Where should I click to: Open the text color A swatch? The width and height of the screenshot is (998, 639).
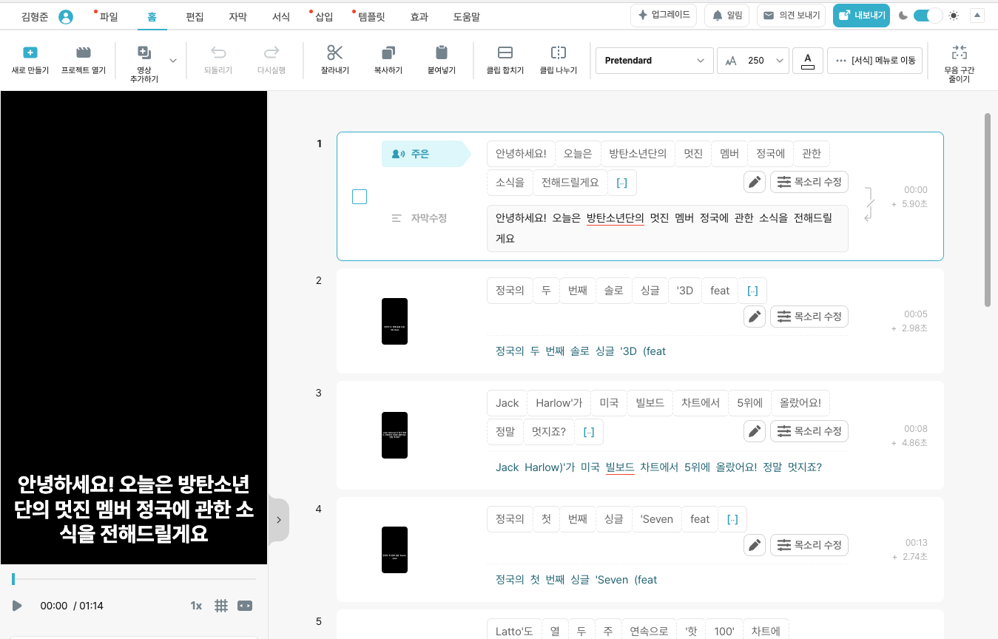808,61
